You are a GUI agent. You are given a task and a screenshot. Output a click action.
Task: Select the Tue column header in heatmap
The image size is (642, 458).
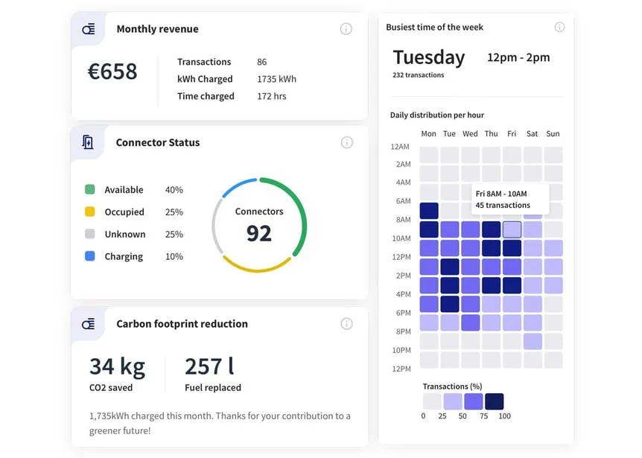449,134
